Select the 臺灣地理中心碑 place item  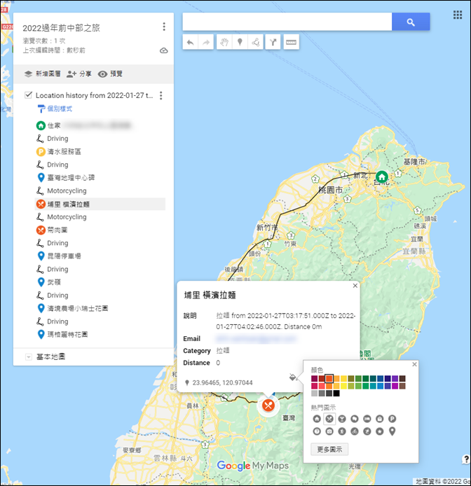[100, 178]
